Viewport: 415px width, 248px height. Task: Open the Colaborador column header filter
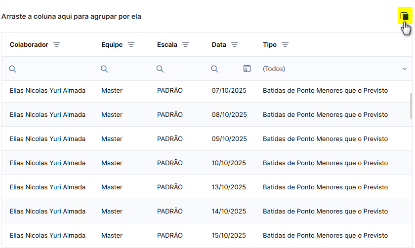[x=57, y=45]
